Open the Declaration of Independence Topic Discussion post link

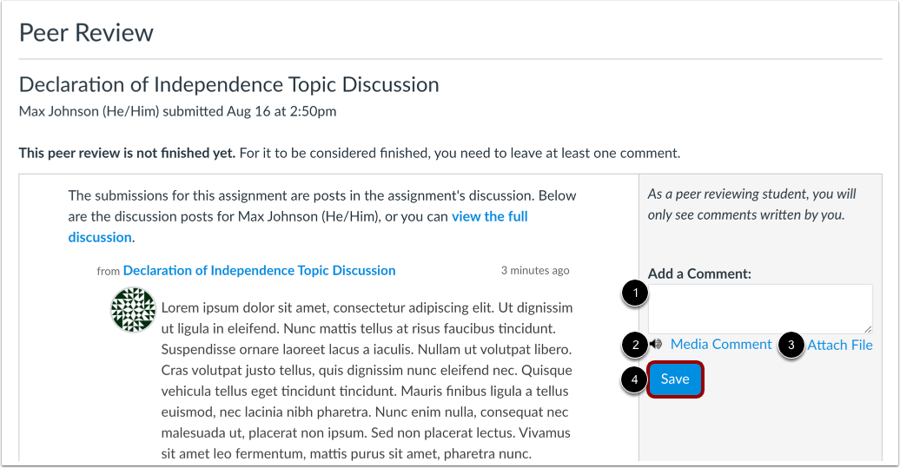pos(259,271)
